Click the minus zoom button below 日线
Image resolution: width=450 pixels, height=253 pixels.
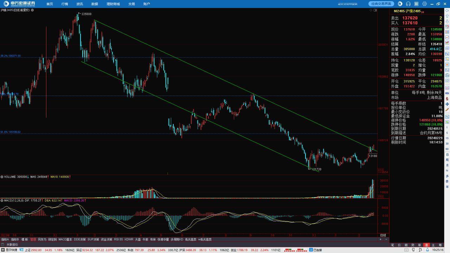386,239
